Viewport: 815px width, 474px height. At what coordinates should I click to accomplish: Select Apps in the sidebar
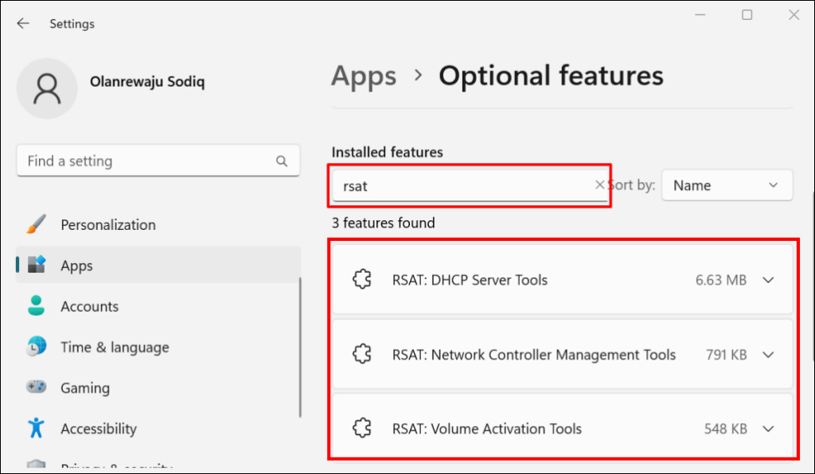[77, 266]
